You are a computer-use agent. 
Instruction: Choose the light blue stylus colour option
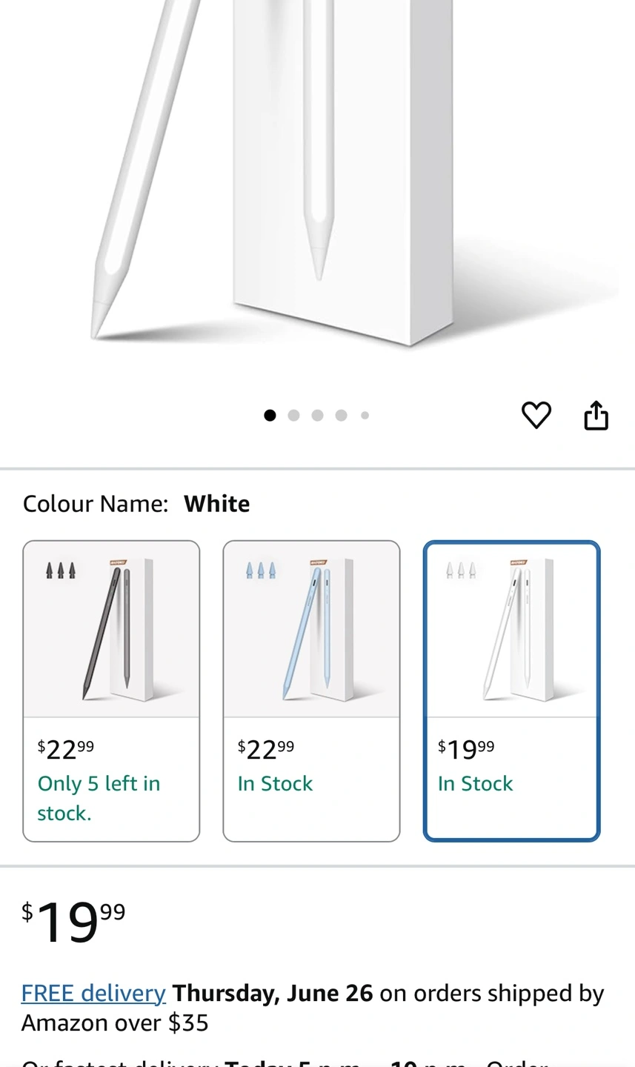311,691
